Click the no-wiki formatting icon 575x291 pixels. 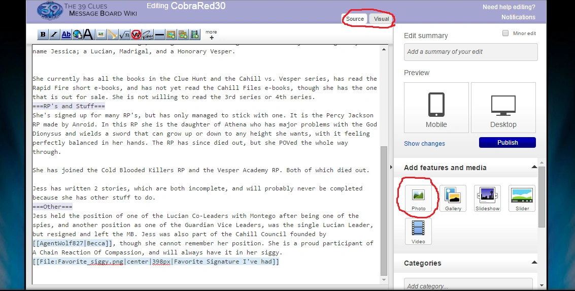(136, 35)
